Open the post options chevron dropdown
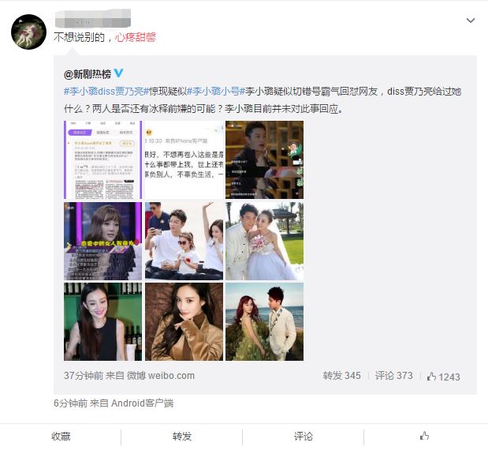 470,21
